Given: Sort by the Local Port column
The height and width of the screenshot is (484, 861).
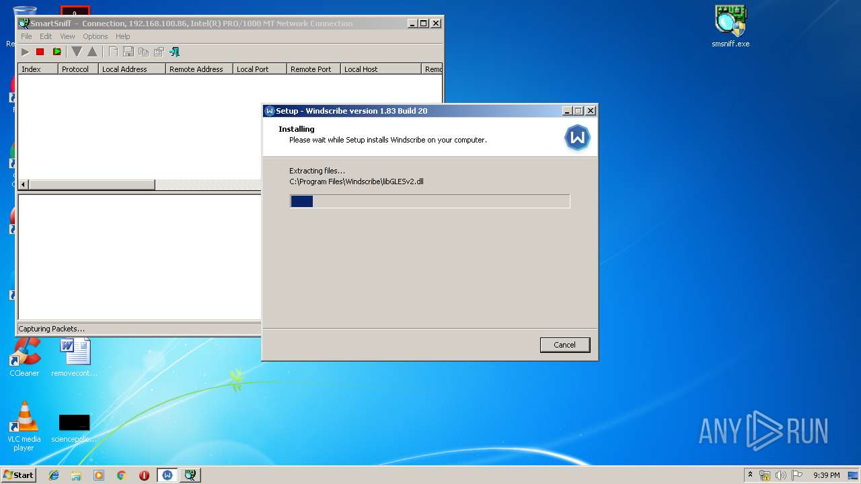Looking at the screenshot, I should tap(260, 69).
